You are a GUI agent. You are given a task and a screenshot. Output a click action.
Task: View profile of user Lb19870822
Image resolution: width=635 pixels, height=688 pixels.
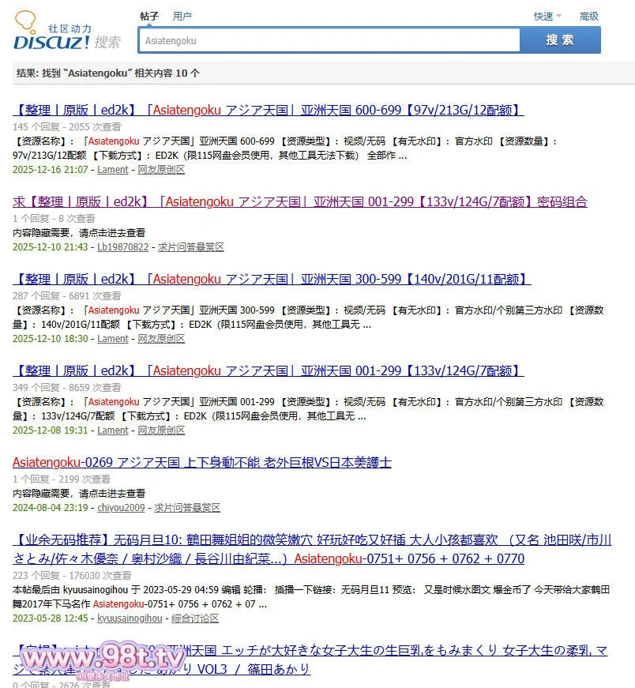[x=122, y=247]
